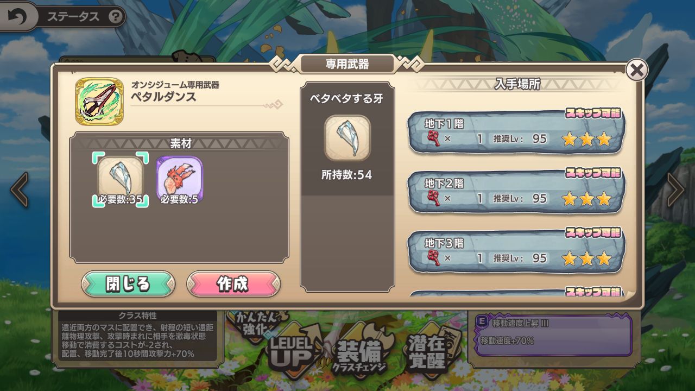Click the pink 作成 button
The image size is (695, 391).
coord(233,284)
